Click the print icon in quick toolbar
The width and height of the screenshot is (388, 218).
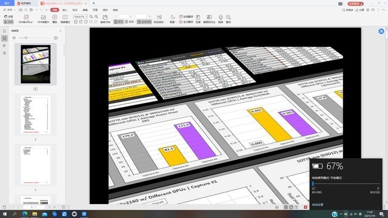click(x=31, y=10)
